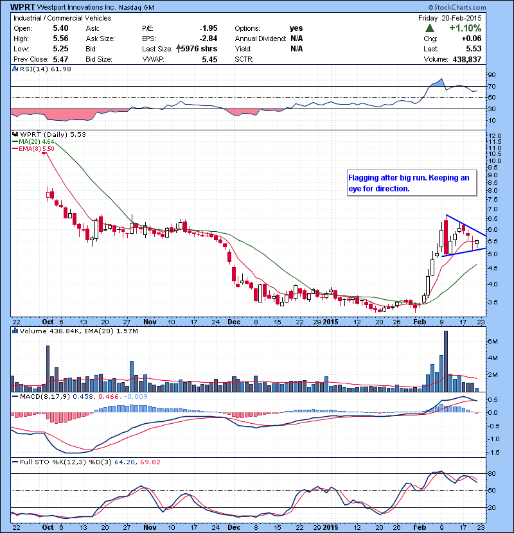Click the +1.10% percent change

pyautogui.click(x=465, y=28)
